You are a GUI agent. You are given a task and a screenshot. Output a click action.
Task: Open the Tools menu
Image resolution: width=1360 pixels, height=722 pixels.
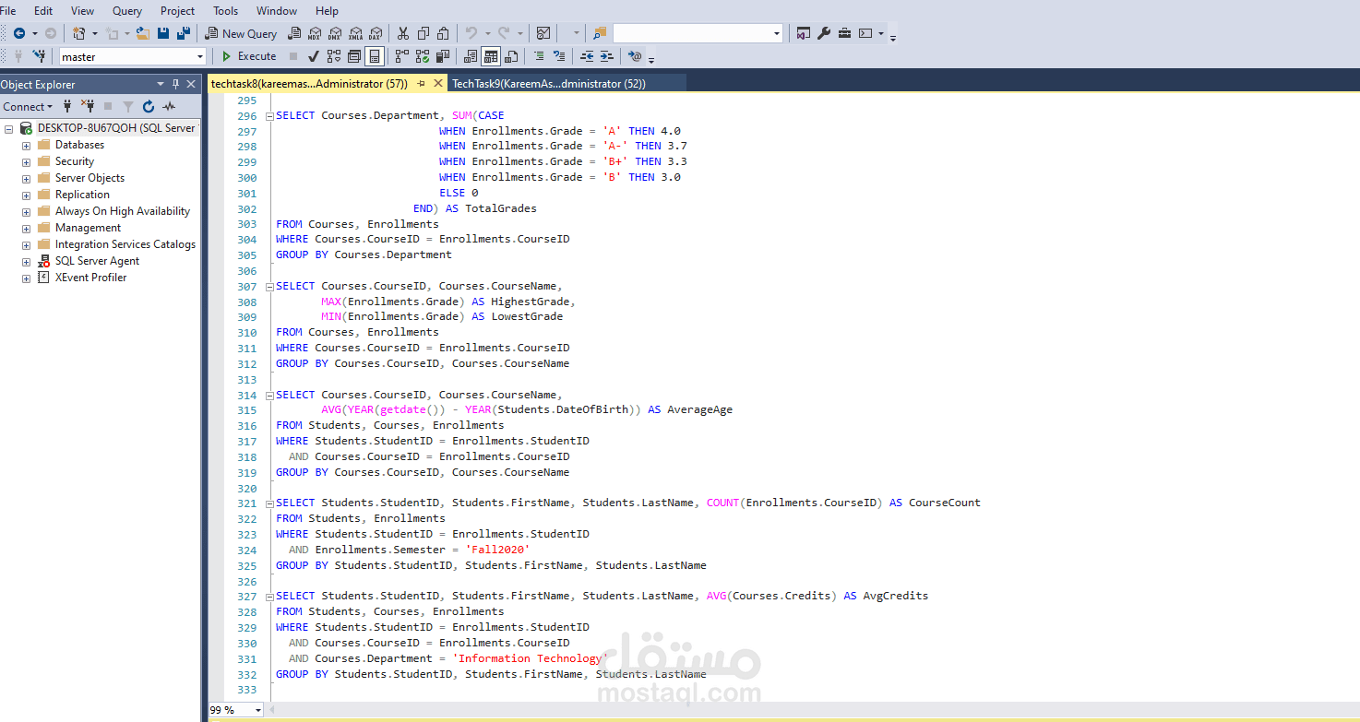(225, 11)
